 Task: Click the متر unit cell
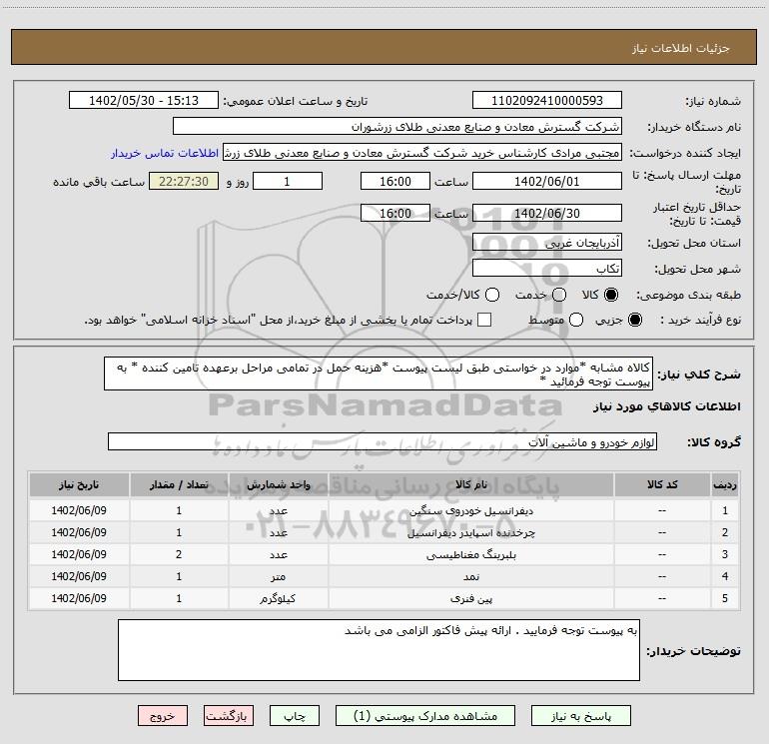coord(278,577)
